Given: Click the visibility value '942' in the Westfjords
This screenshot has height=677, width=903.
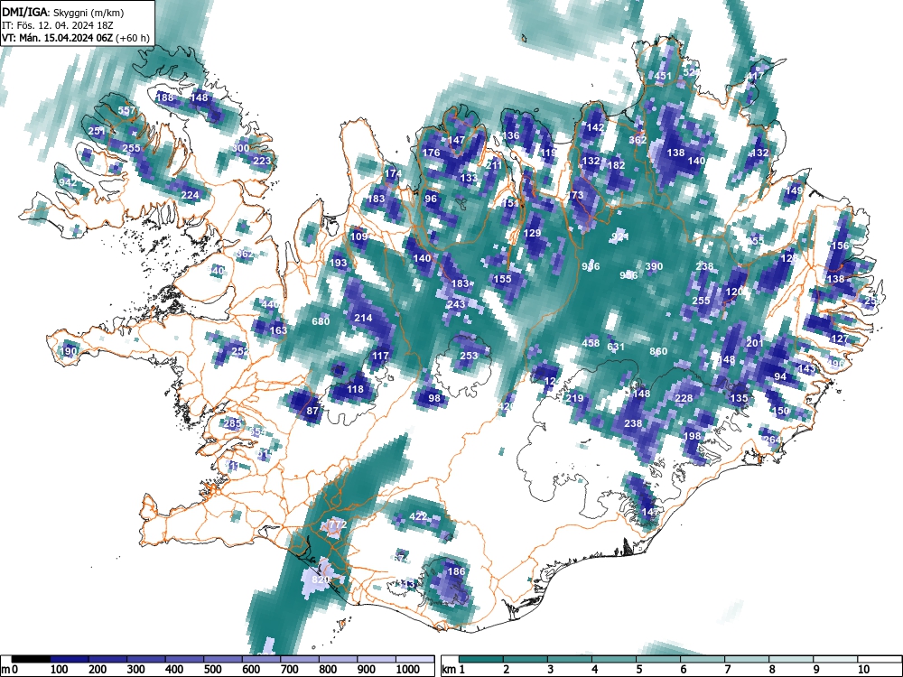Looking at the screenshot, I should pos(68,183).
